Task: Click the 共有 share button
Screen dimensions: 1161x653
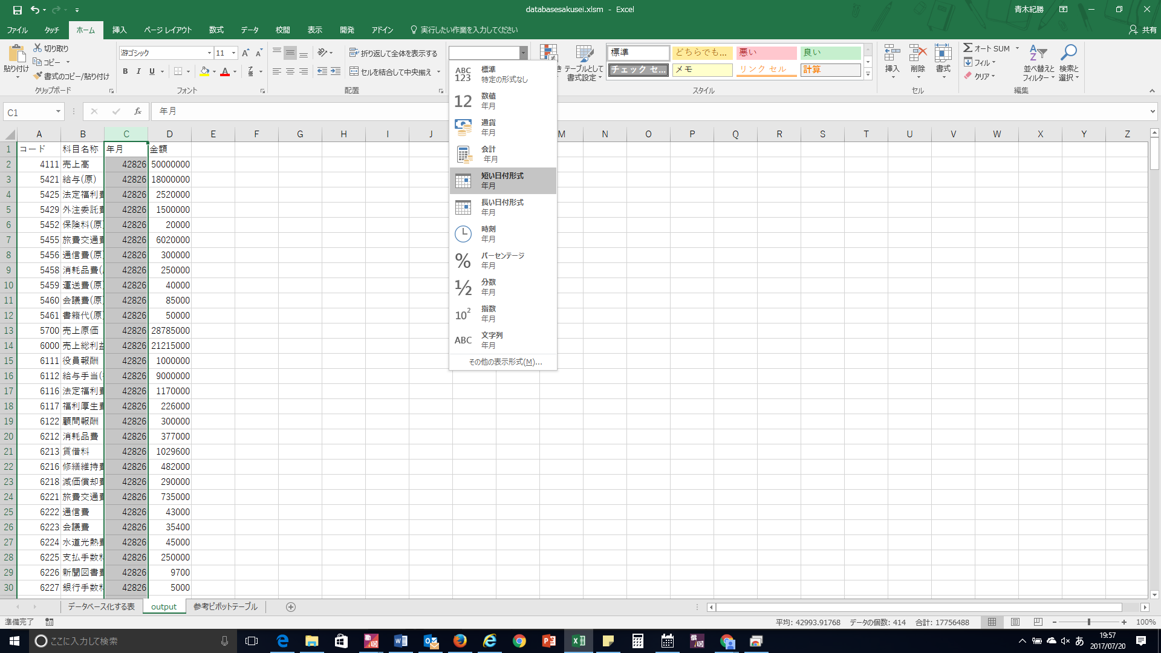Action: pos(1143,30)
